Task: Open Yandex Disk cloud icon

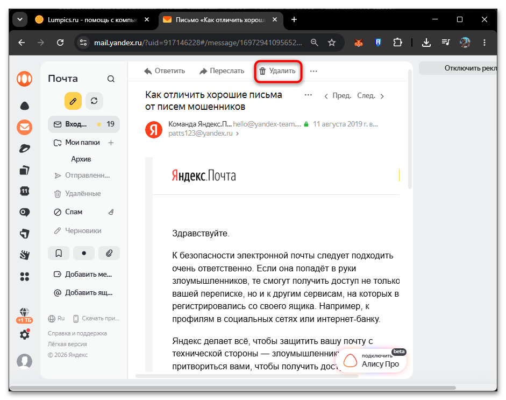Action: tap(25, 106)
